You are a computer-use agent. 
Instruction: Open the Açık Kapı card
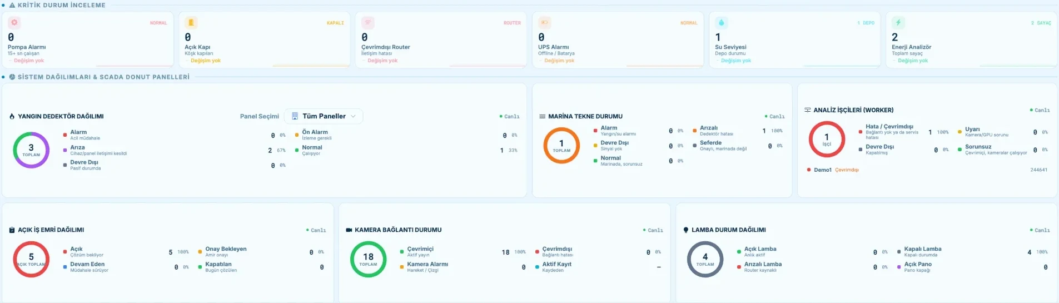click(x=265, y=40)
